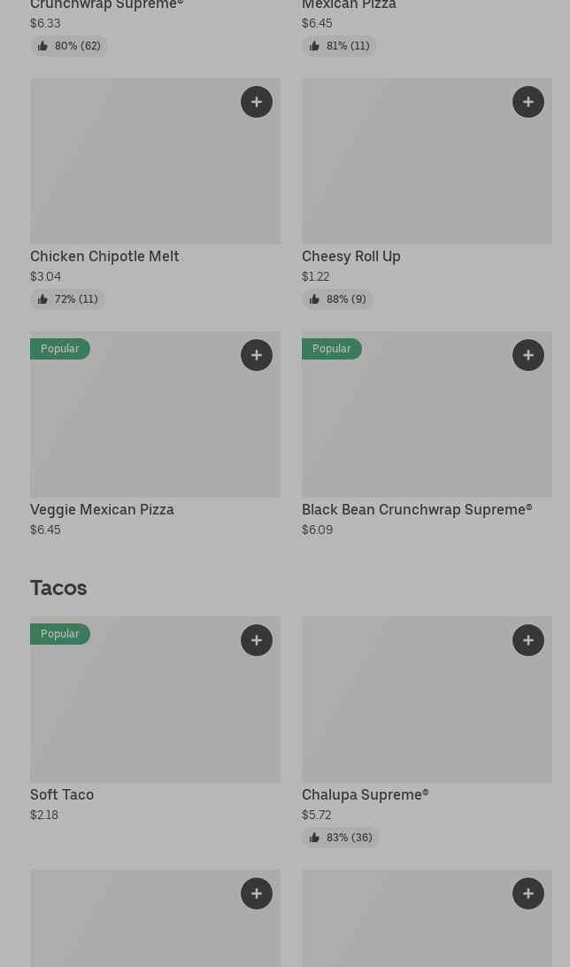Click Popular badge on Soft Taco

click(60, 634)
